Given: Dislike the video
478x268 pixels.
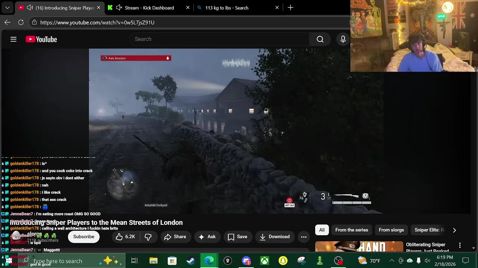Looking at the screenshot, I should click(148, 237).
